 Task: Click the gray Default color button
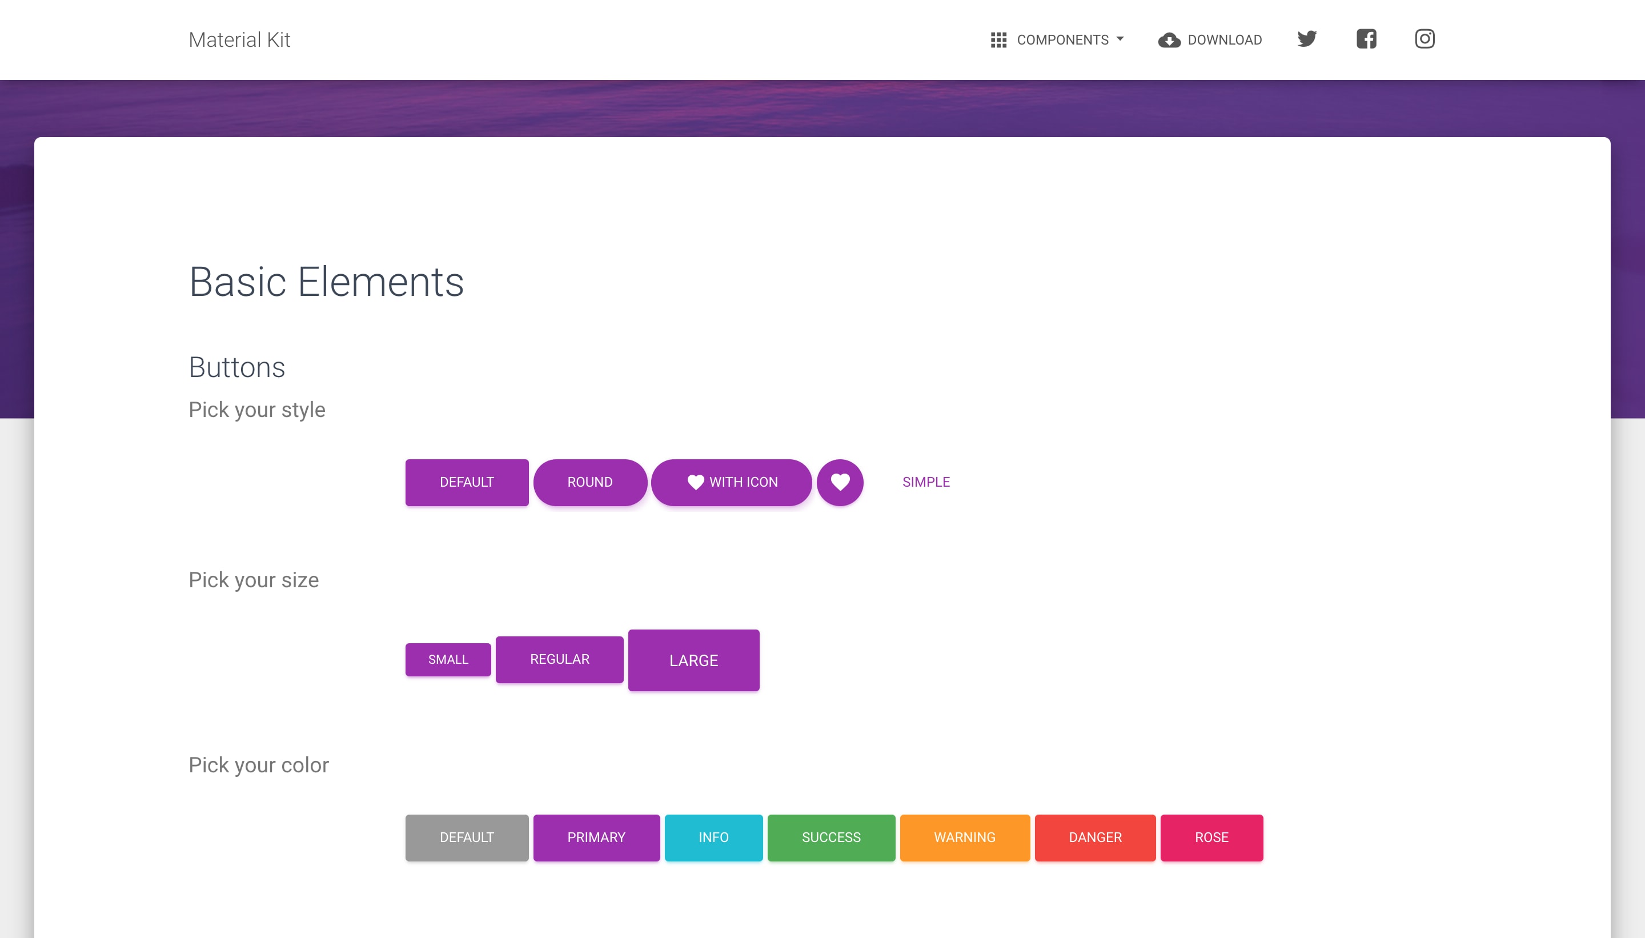tap(466, 837)
